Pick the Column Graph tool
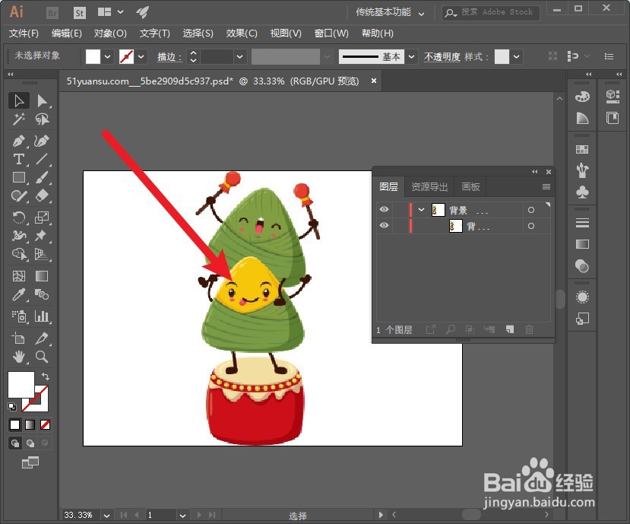Image resolution: width=630 pixels, height=524 pixels. (42, 316)
